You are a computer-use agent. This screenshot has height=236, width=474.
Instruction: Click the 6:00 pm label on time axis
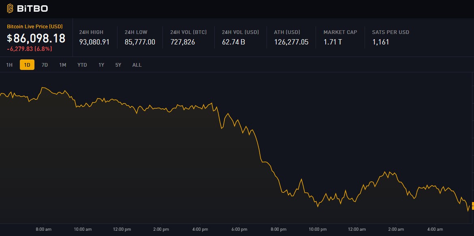coord(239,230)
